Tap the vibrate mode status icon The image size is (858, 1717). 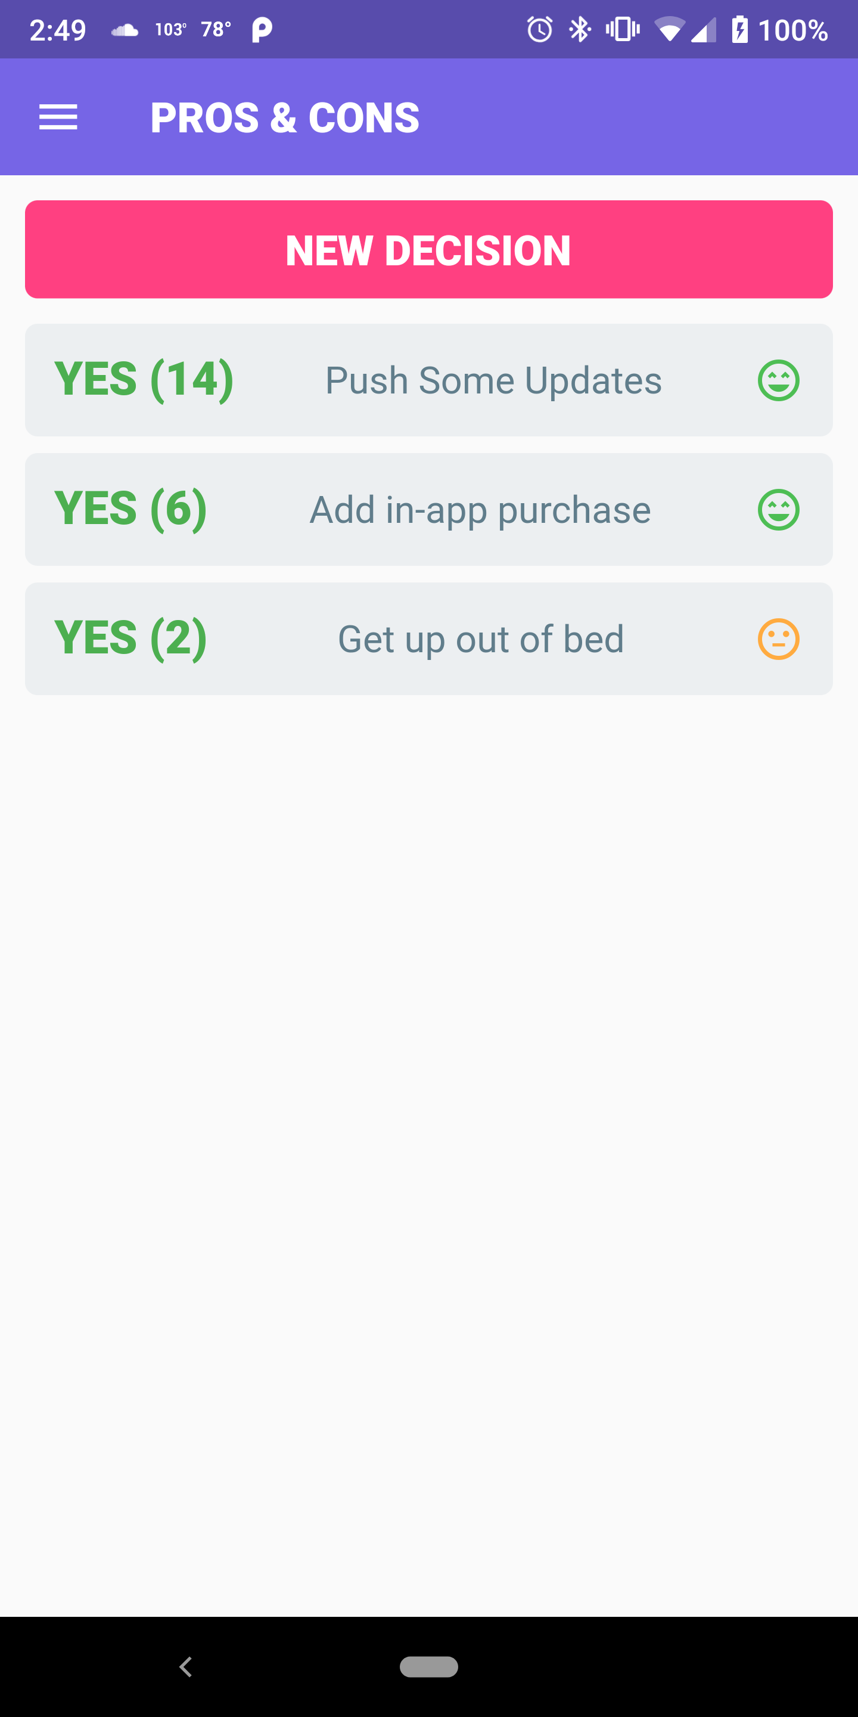[x=622, y=29]
